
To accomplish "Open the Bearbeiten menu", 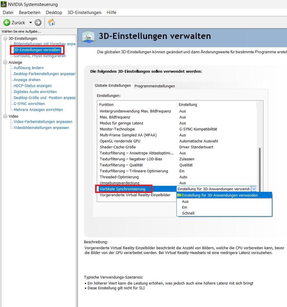I will (30, 13).
